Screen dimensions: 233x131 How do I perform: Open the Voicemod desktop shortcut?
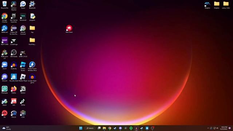click(23, 17)
